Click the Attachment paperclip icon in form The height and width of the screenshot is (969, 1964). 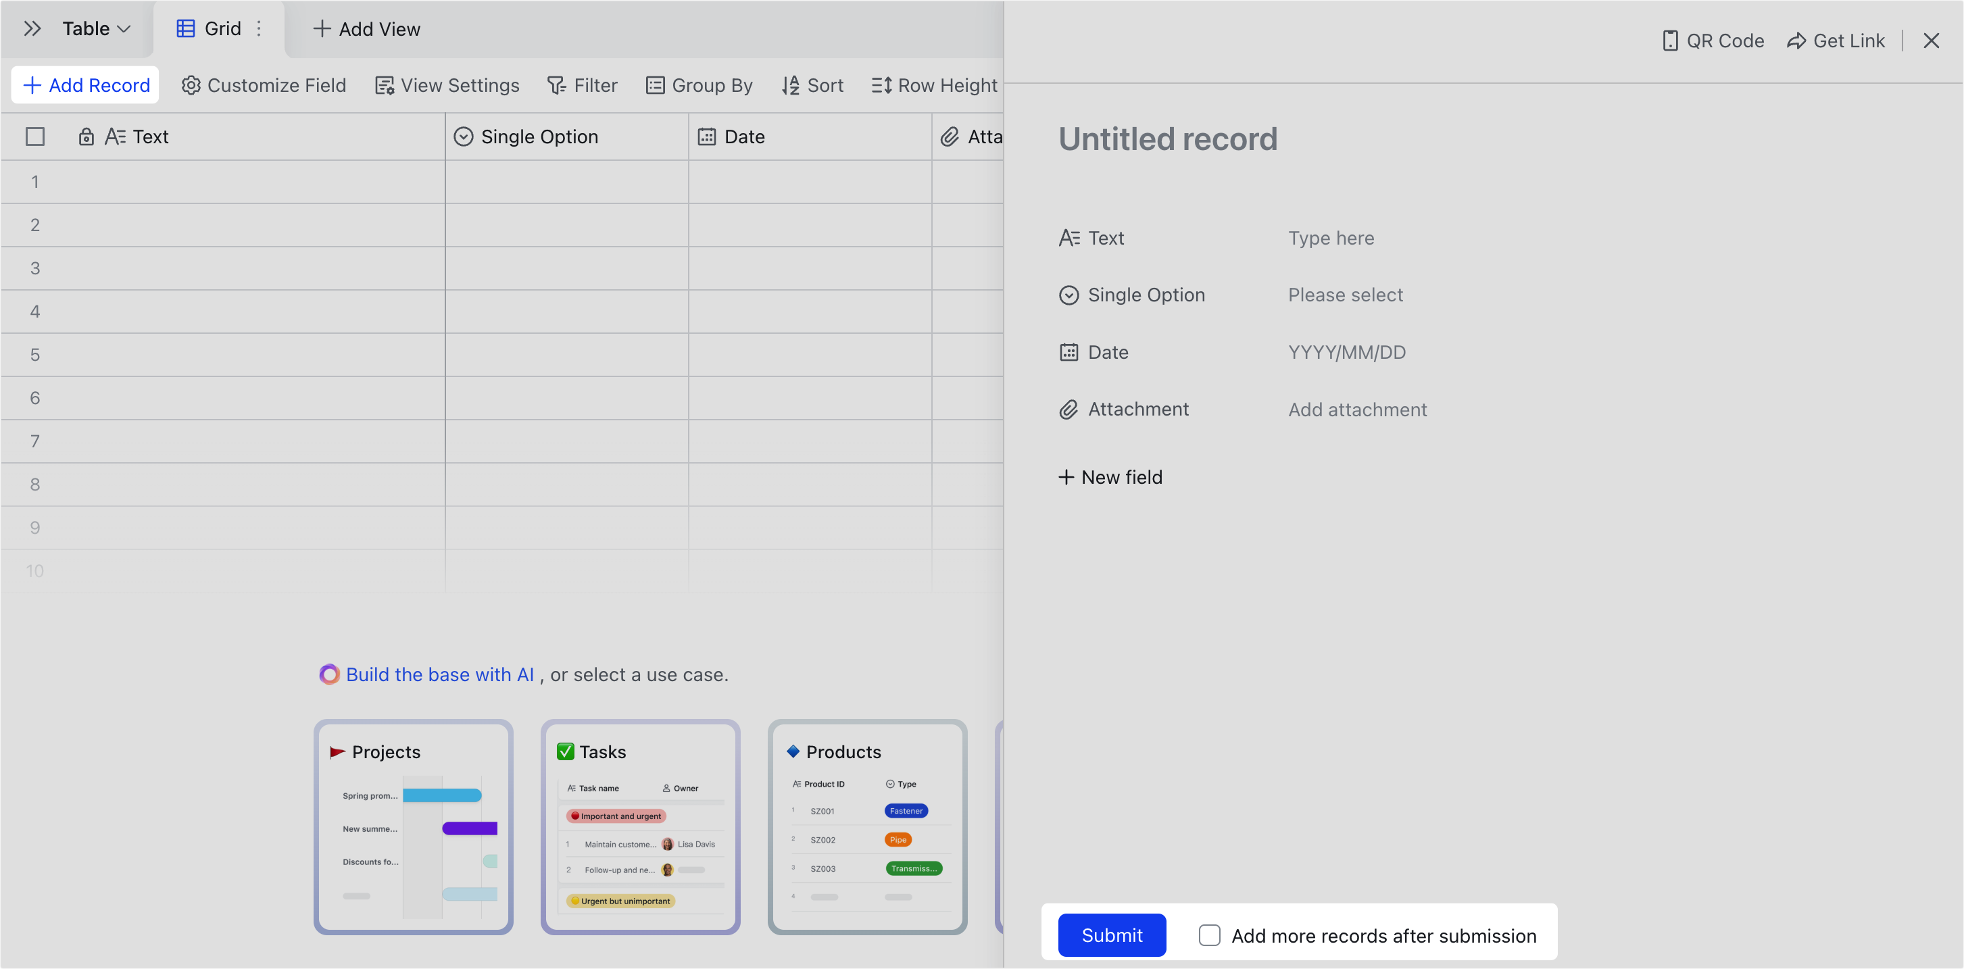click(x=1069, y=409)
